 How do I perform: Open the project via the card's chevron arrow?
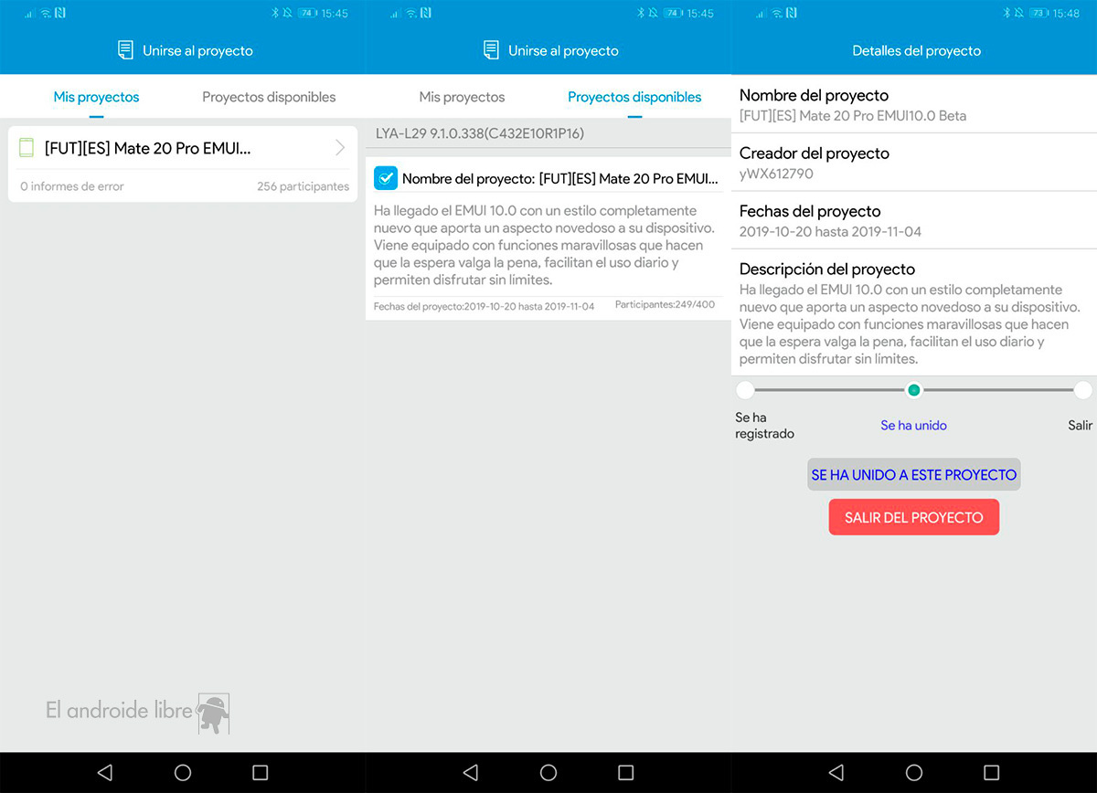340,148
